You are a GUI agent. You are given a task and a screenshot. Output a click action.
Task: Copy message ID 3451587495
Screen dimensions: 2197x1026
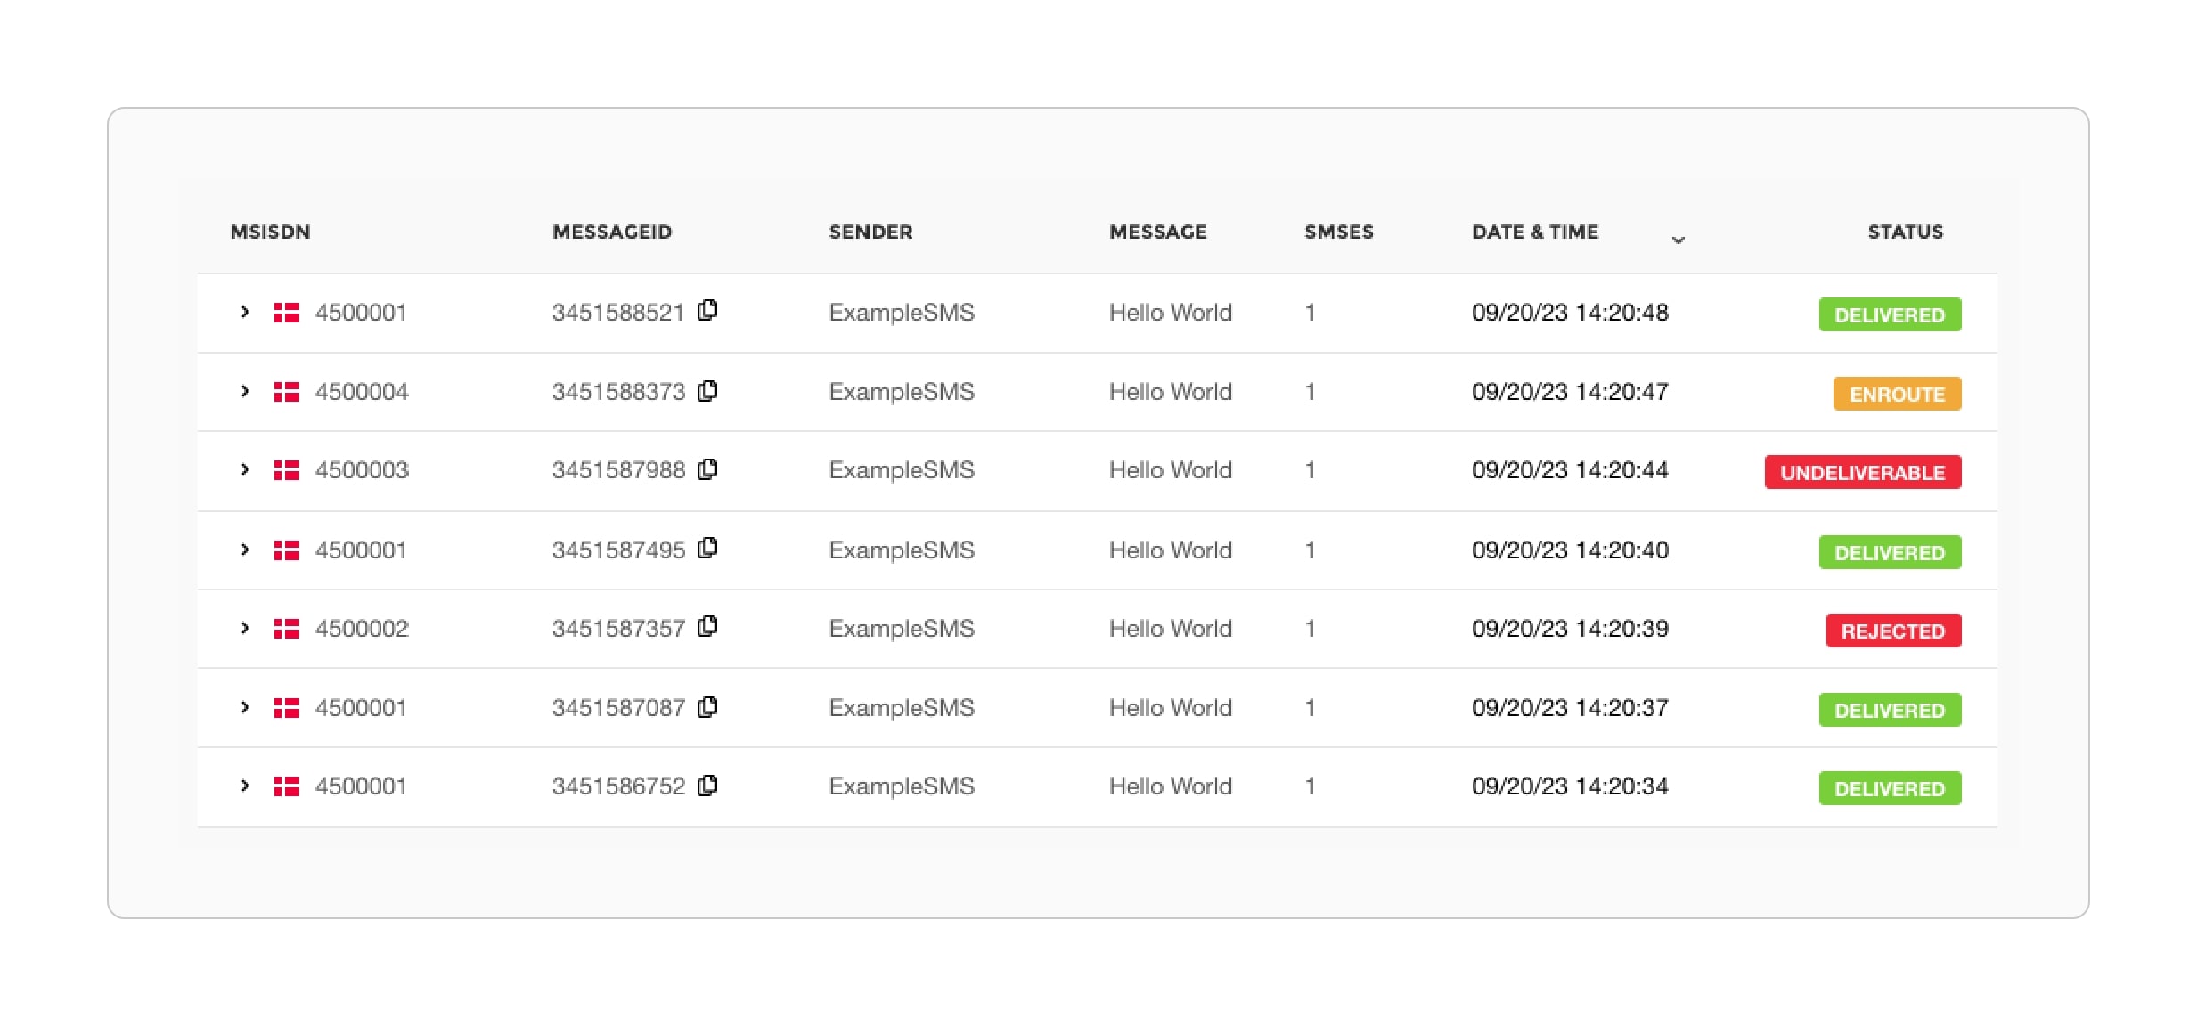tap(707, 550)
